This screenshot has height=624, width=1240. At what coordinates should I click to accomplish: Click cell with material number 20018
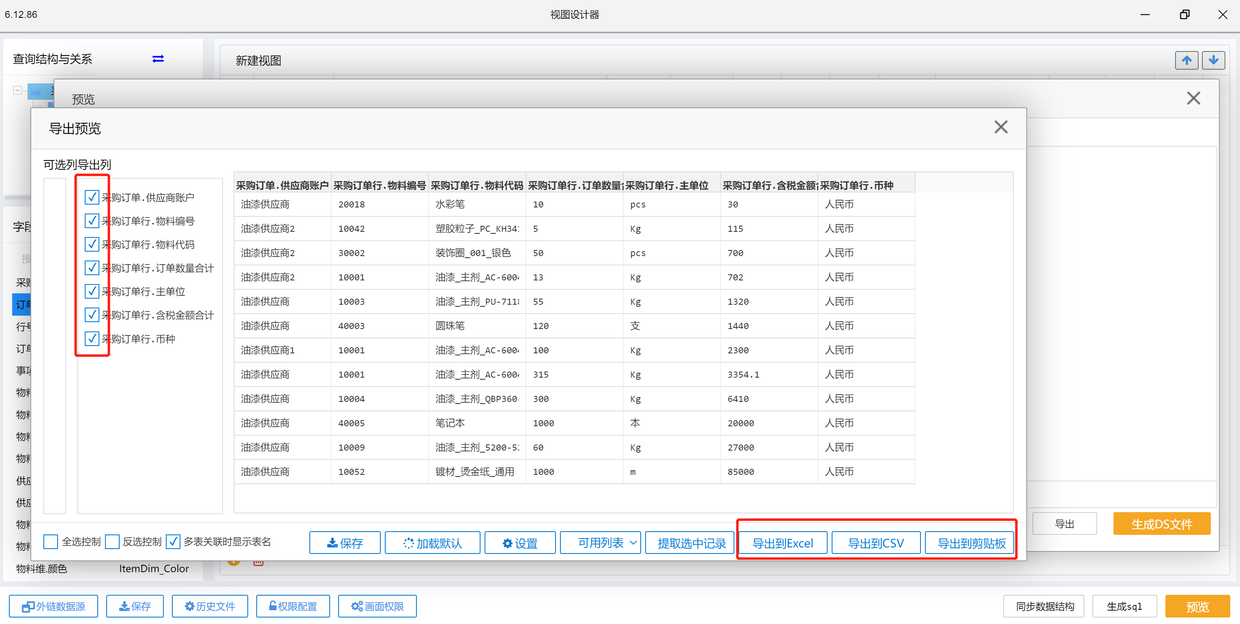click(x=380, y=205)
